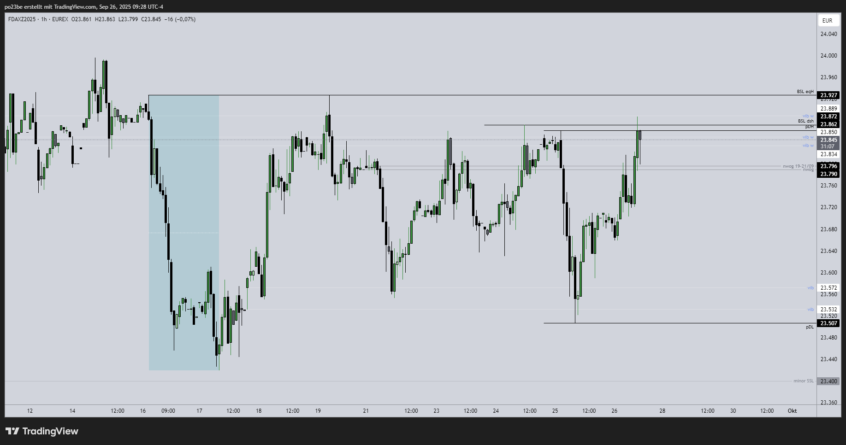Click the 23.507 pDL price tag

828,323
